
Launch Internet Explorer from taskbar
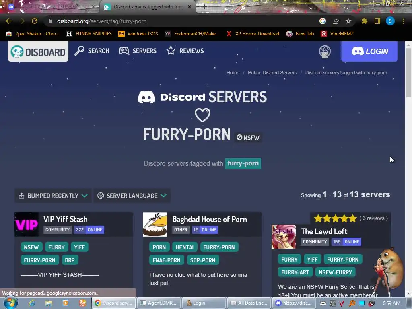[x=32, y=303]
